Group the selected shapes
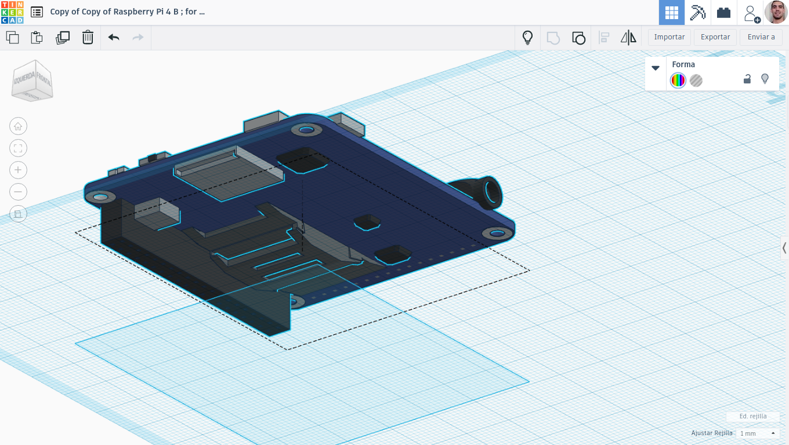The image size is (789, 445). (553, 38)
